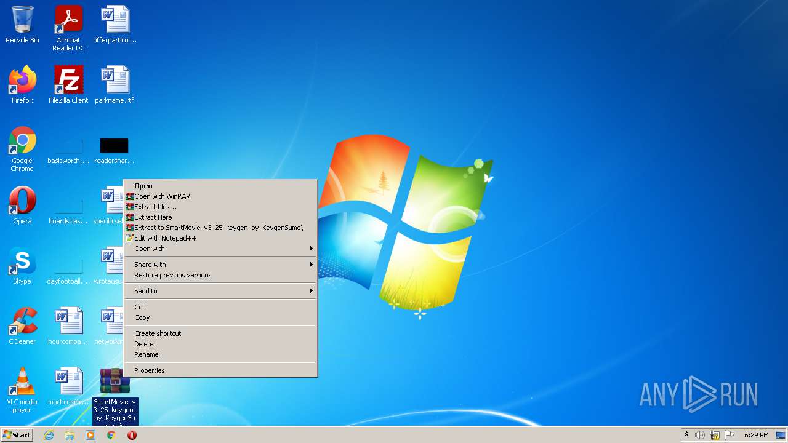This screenshot has width=788, height=443.
Task: Open Opera browser shortcut
Action: pos(22,206)
